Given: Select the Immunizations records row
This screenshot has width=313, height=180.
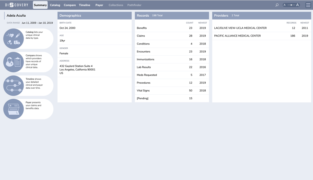Looking at the screenshot, I should tap(172, 59).
